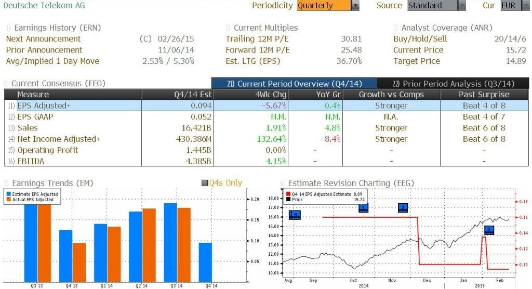Click the Growth vs Comps column header

tap(391, 95)
